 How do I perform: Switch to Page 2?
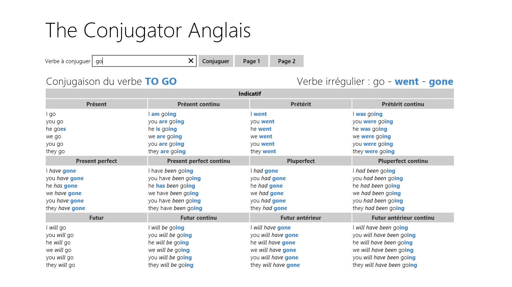pos(287,61)
